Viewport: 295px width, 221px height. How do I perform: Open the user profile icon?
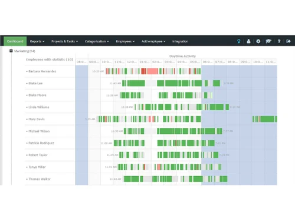(248, 41)
